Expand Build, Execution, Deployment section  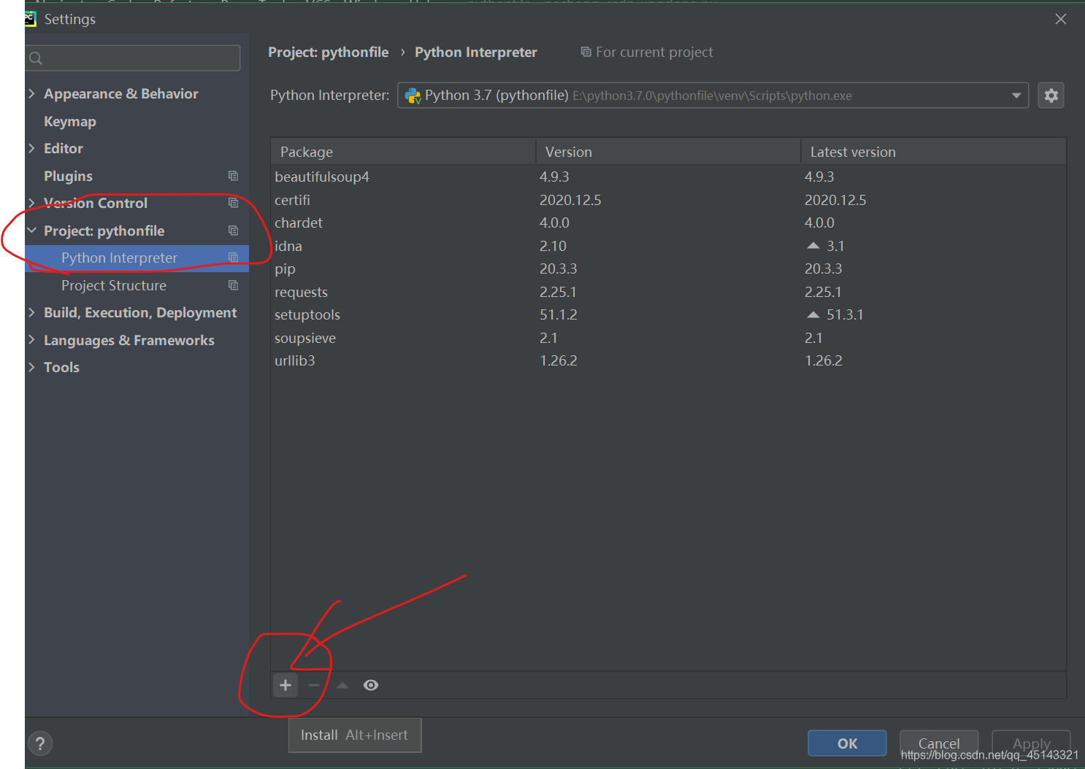[x=31, y=312]
